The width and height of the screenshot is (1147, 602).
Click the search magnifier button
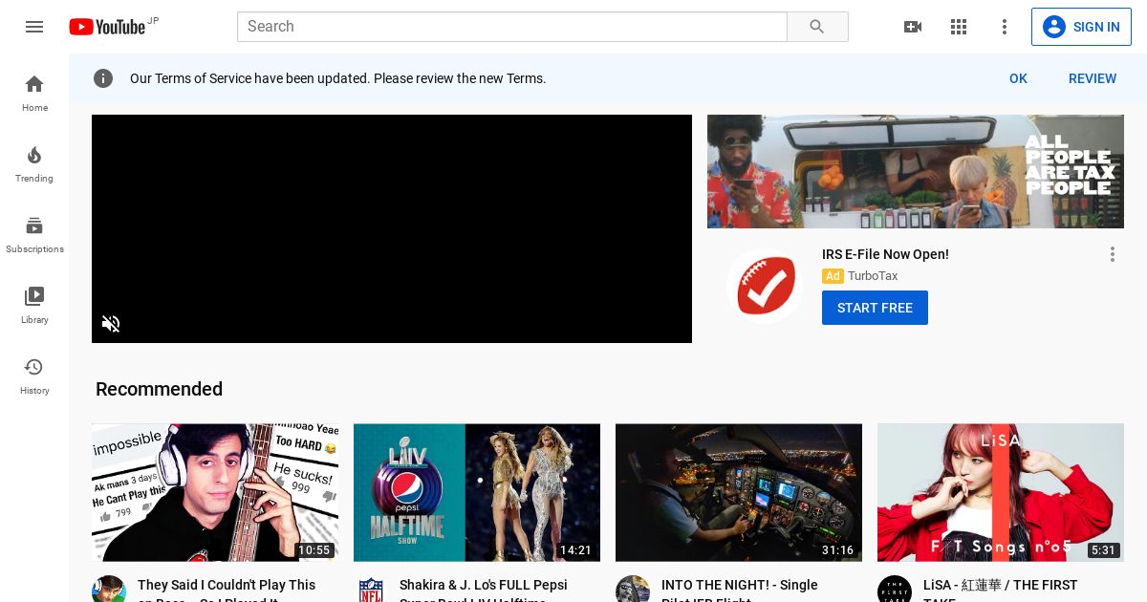click(x=817, y=27)
